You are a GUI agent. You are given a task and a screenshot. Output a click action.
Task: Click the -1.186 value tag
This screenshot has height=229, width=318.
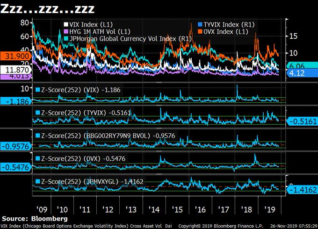pyautogui.click(x=15, y=101)
